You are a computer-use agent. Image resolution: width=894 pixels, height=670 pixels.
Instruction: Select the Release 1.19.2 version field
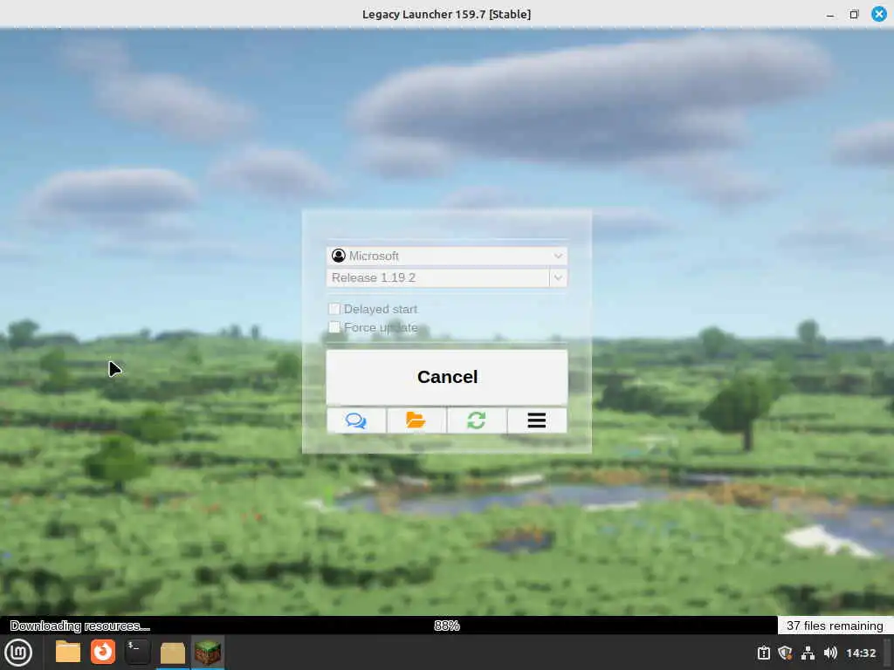(438, 277)
